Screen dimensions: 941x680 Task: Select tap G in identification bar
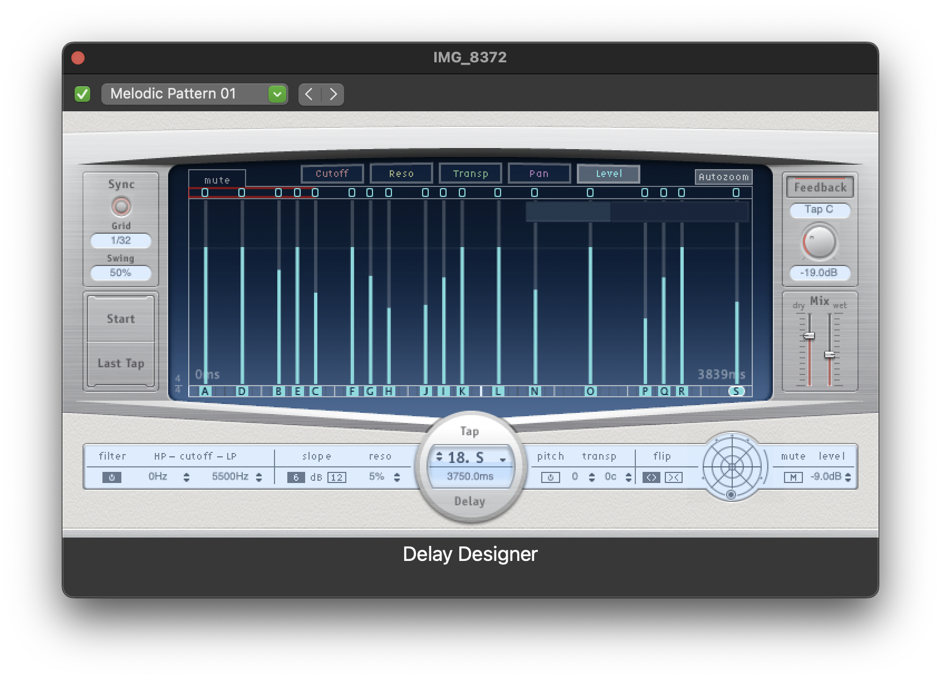point(370,391)
